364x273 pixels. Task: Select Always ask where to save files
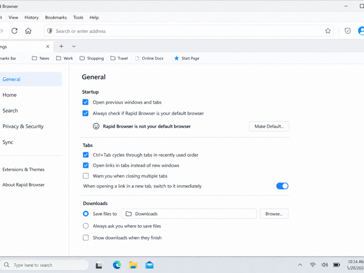coord(86,226)
